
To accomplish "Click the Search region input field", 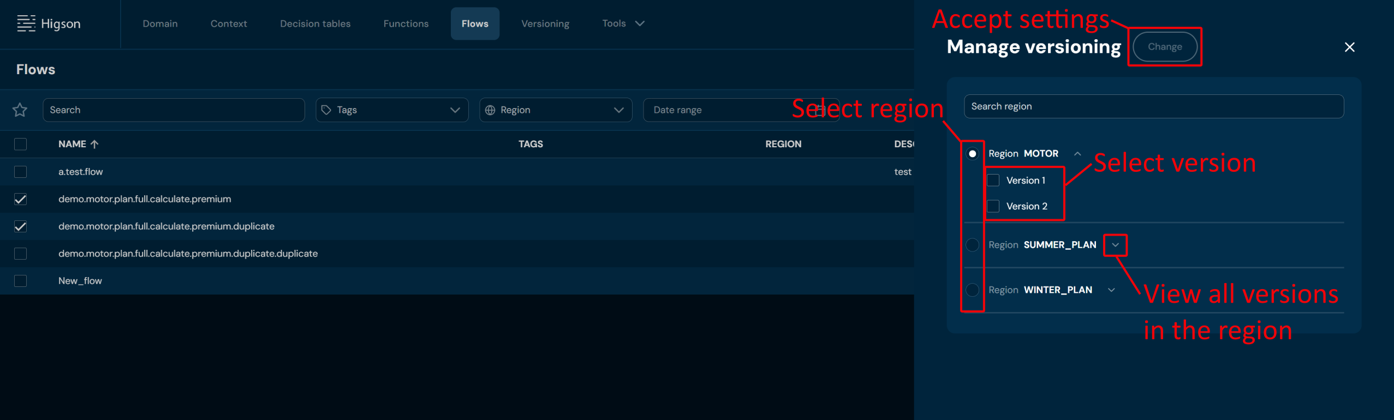I will [x=1153, y=106].
